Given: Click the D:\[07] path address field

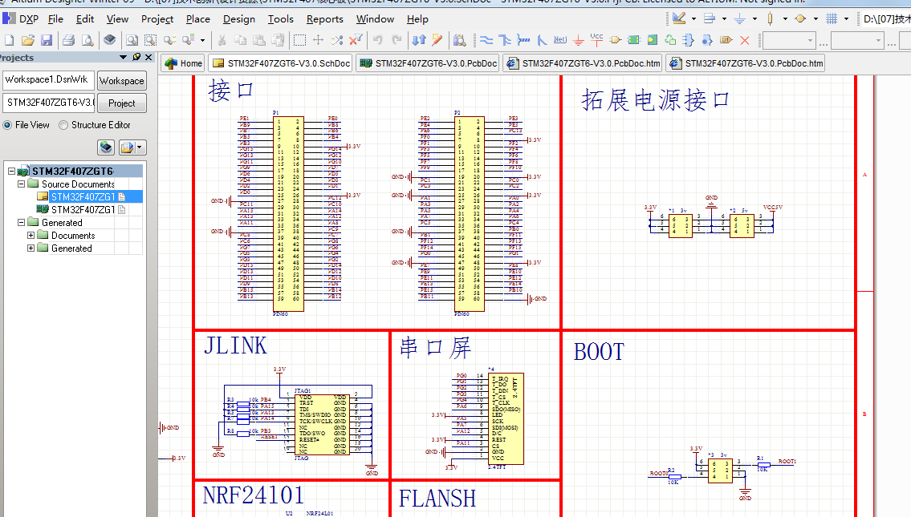Looking at the screenshot, I should pos(885,18).
